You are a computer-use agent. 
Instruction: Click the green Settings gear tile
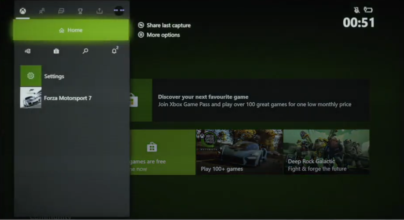pyautogui.click(x=31, y=76)
